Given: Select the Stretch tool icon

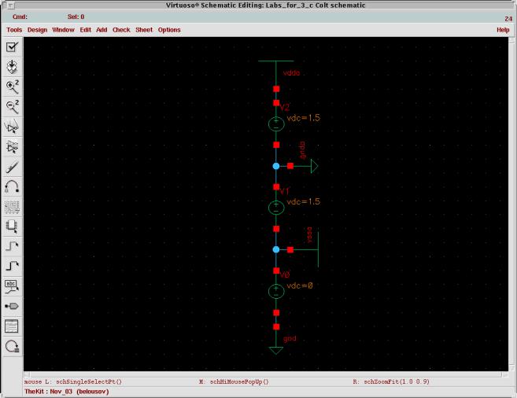Looking at the screenshot, I should (12, 127).
